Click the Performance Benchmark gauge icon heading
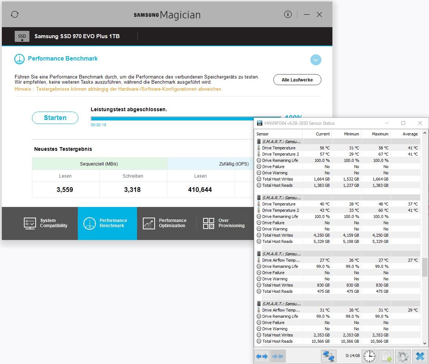 click(19, 59)
